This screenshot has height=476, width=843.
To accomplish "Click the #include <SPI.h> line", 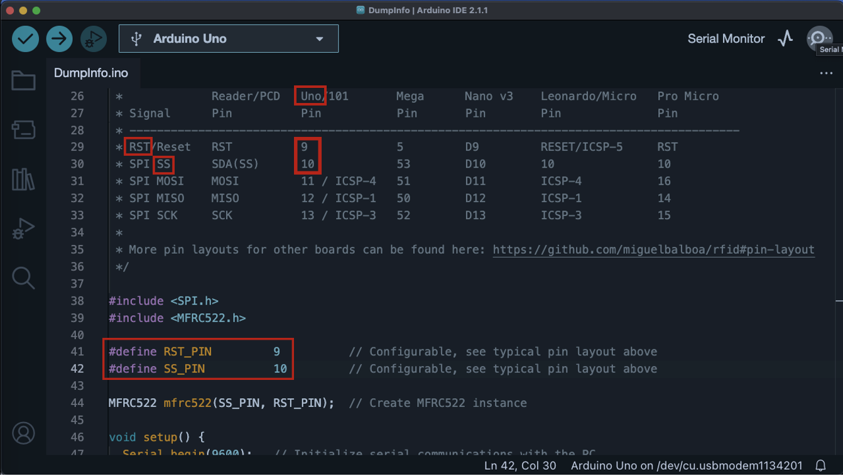I will (163, 301).
